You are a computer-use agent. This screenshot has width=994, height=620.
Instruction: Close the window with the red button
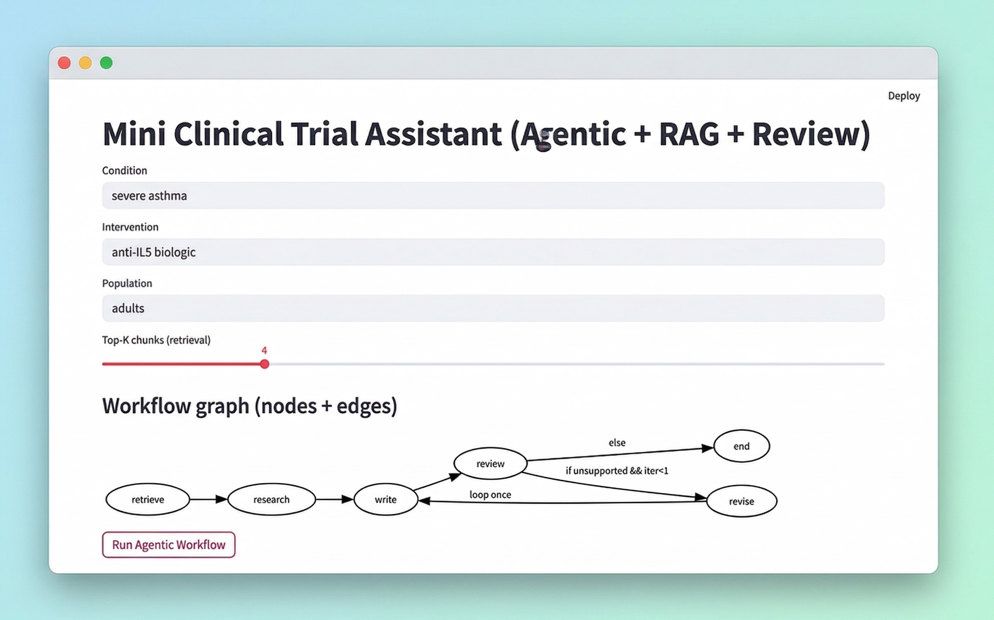pos(64,63)
